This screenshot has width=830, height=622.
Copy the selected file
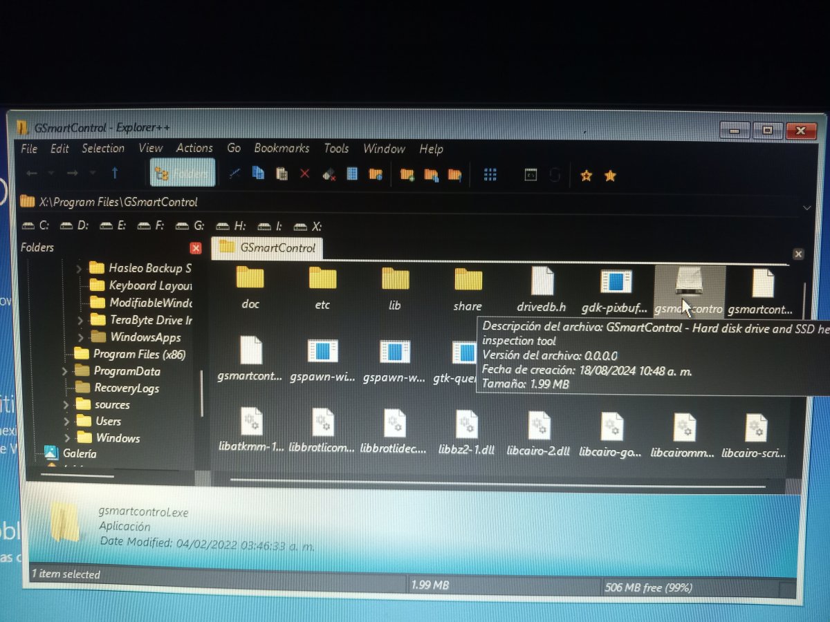258,173
